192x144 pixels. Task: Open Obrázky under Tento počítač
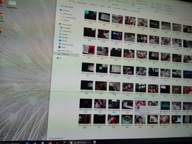click(x=64, y=37)
